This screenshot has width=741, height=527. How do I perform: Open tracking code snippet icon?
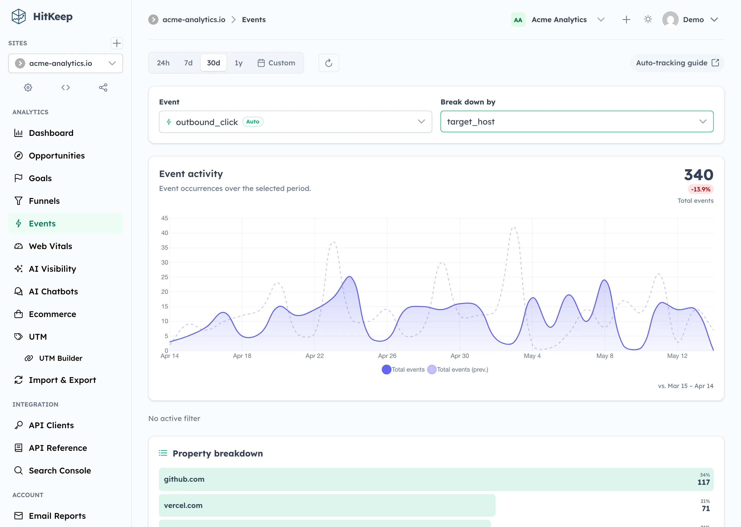pos(66,87)
